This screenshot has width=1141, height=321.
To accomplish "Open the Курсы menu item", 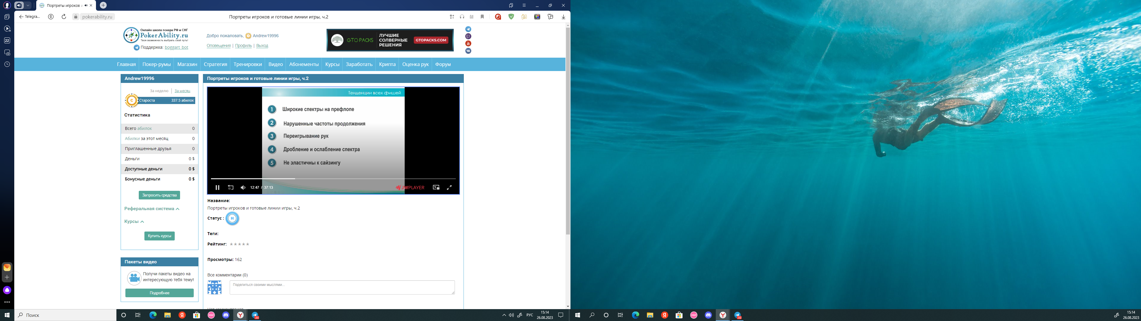I will 332,64.
